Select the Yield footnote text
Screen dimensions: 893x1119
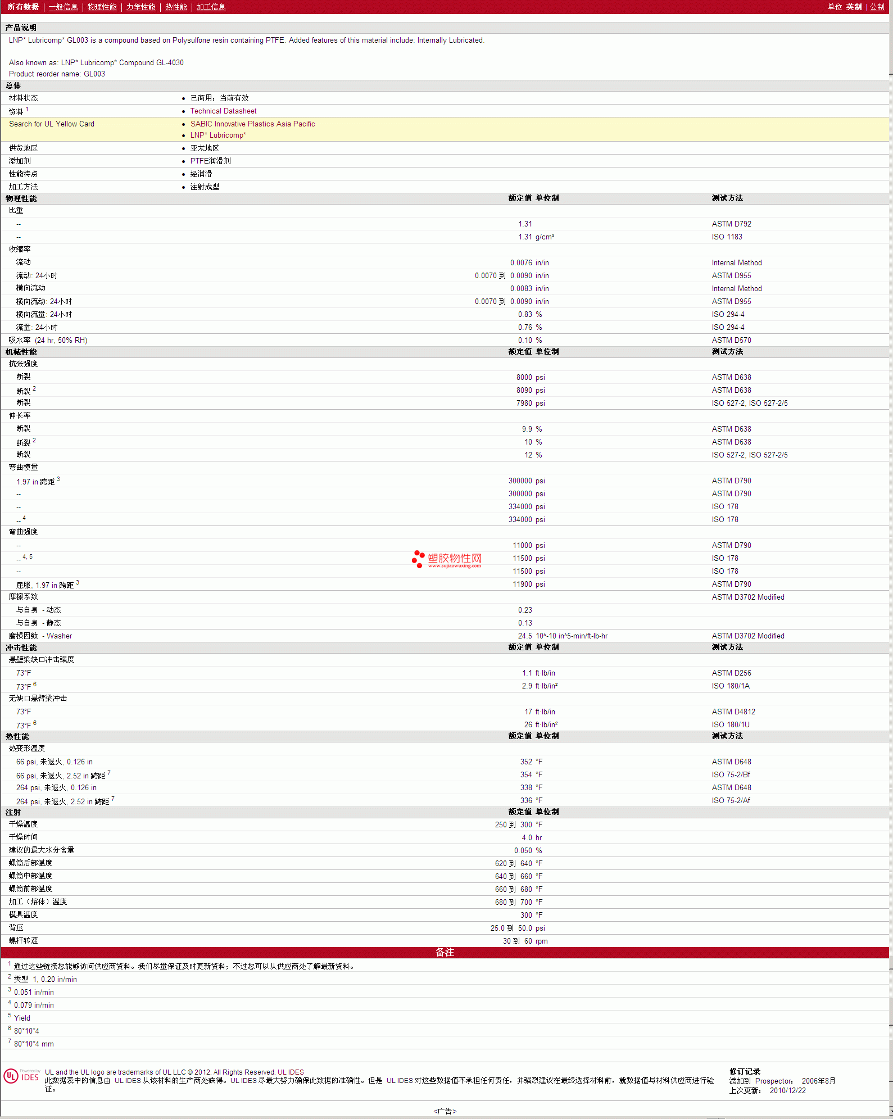(x=22, y=1018)
